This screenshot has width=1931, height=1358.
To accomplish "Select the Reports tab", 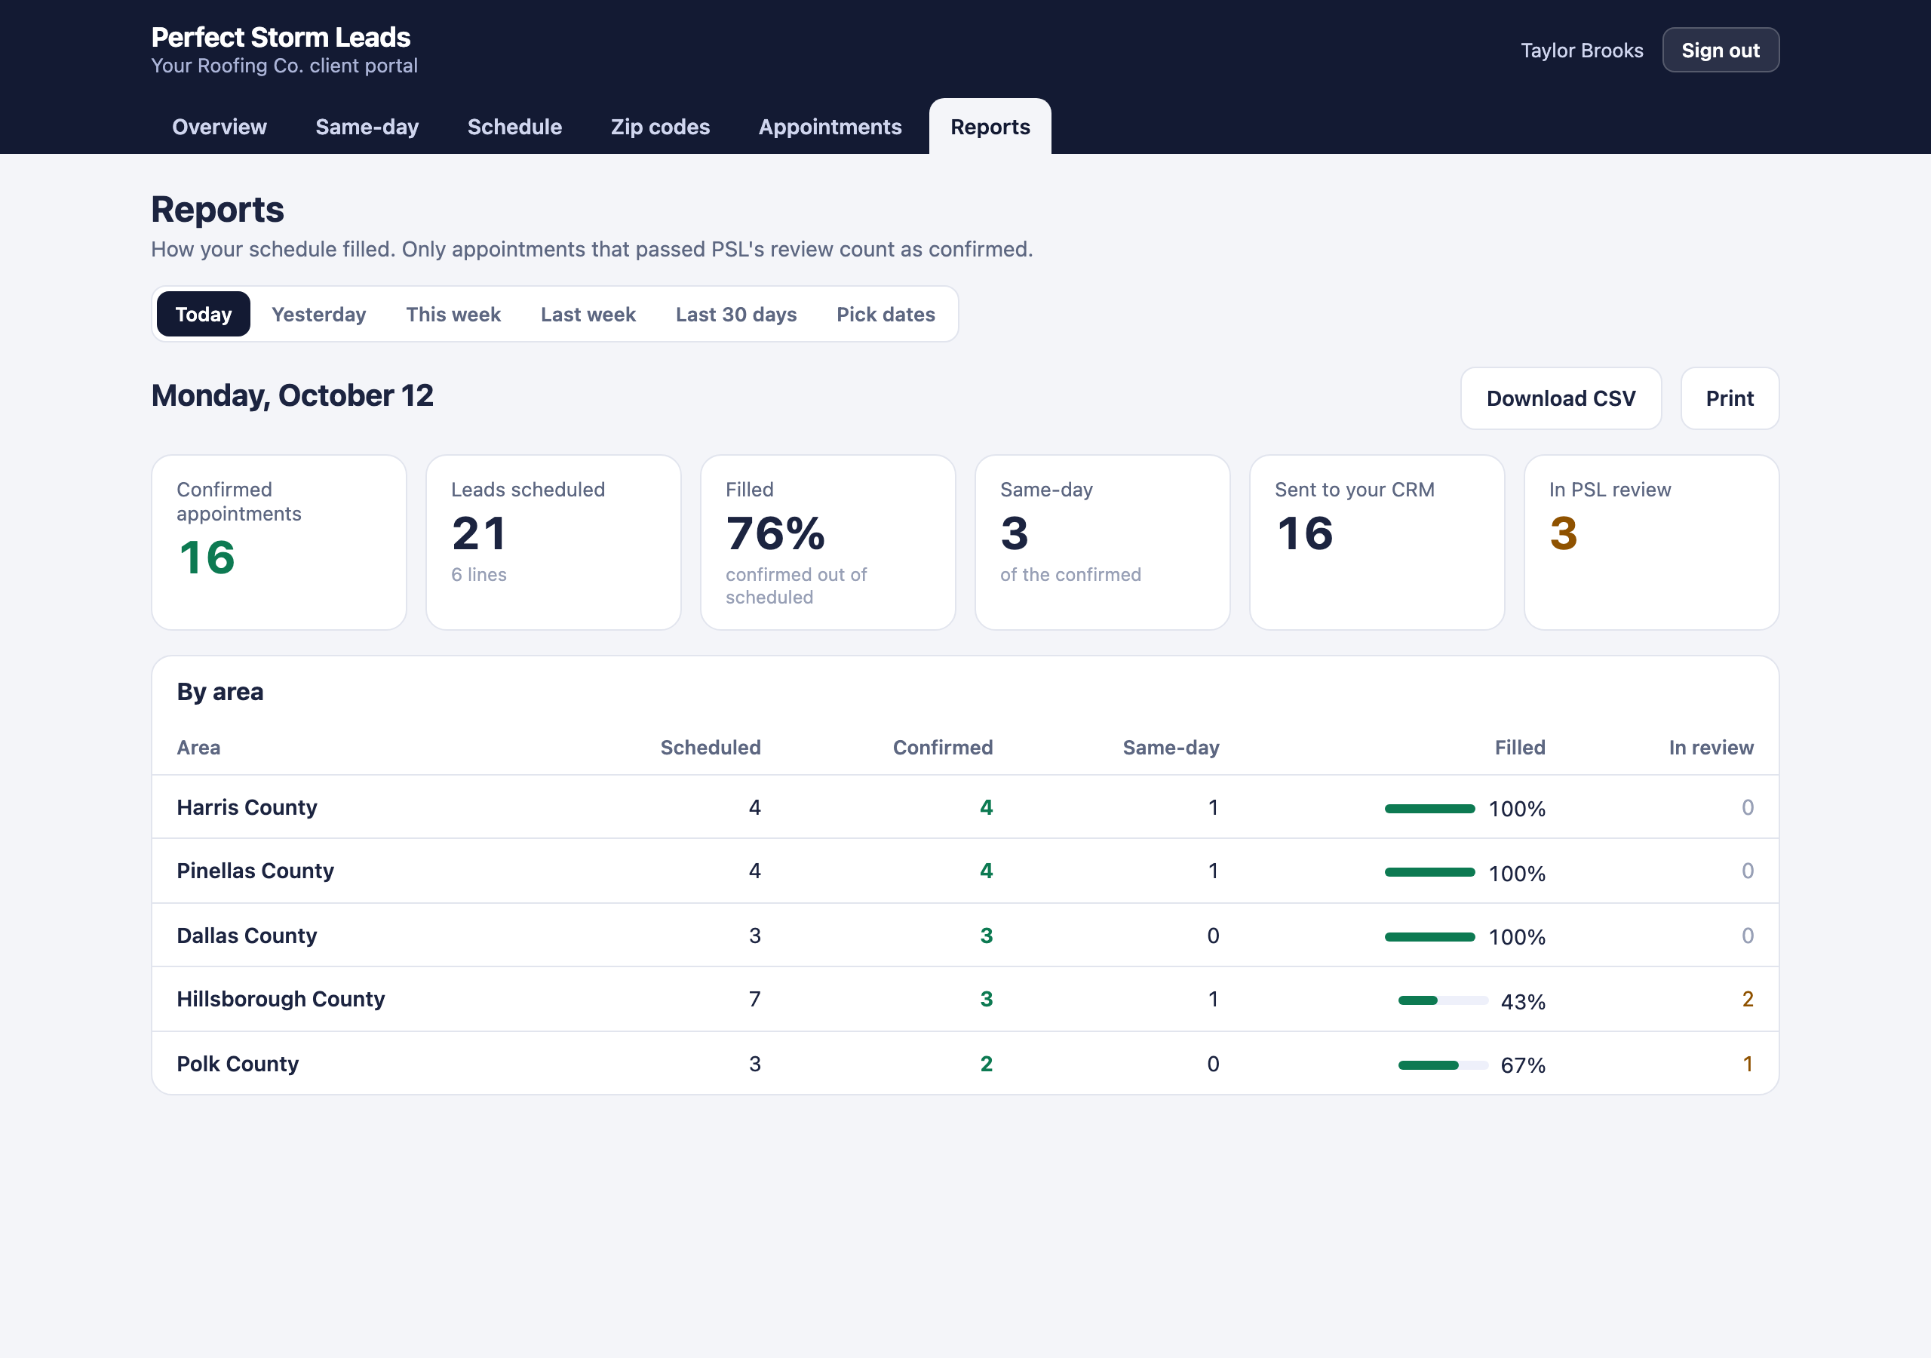I will pyautogui.click(x=990, y=127).
